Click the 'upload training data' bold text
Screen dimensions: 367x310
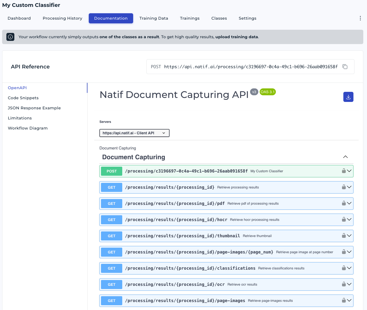(x=237, y=37)
